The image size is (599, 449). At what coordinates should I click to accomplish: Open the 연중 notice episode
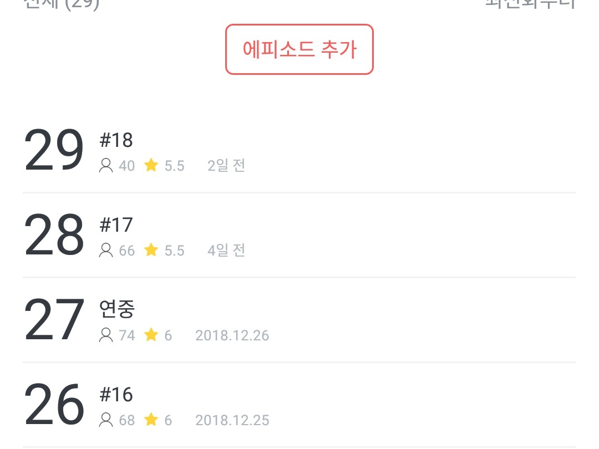click(116, 309)
